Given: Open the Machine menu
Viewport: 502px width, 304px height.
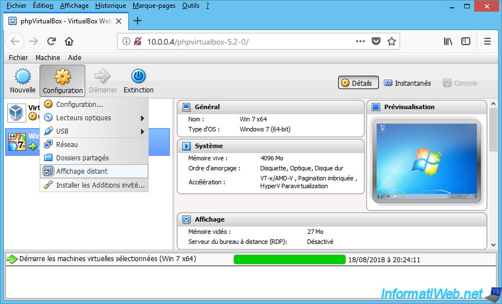Looking at the screenshot, I should coord(48,57).
